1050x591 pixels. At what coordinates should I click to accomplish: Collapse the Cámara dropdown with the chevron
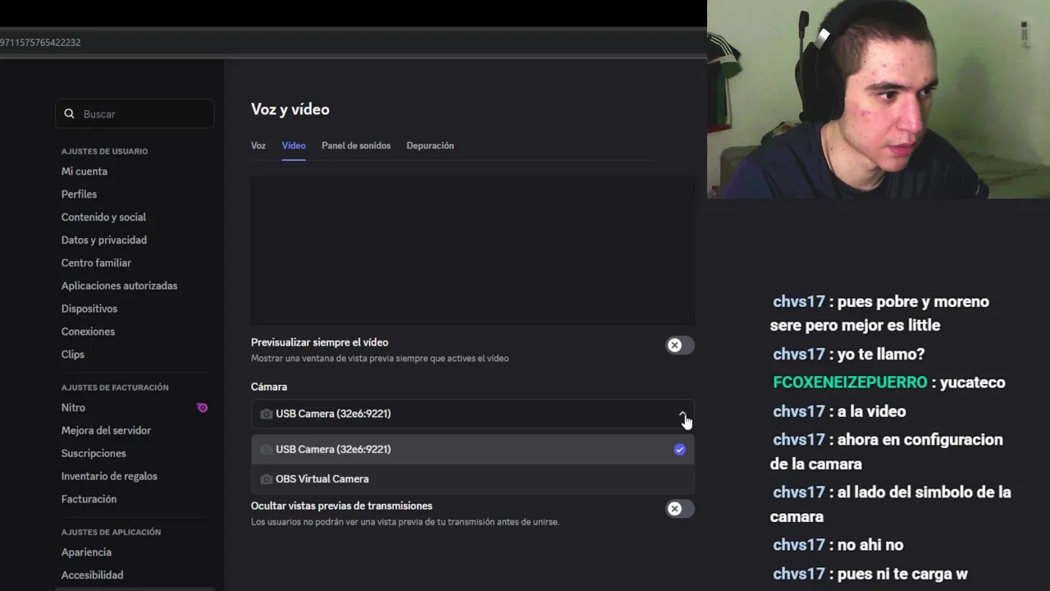[x=682, y=415]
